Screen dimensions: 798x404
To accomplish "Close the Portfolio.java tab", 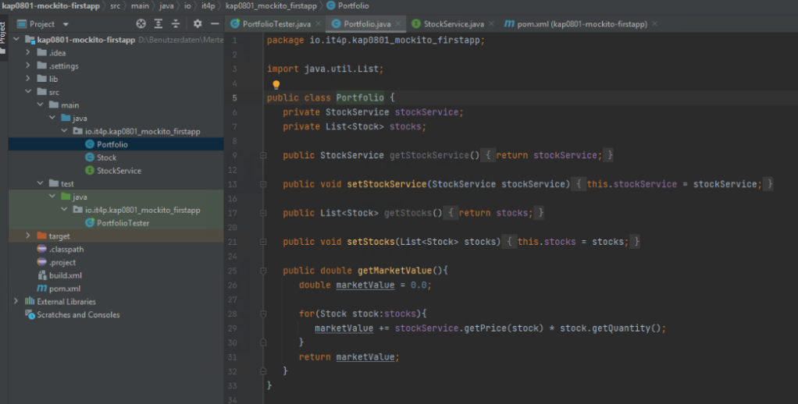I will coord(397,24).
